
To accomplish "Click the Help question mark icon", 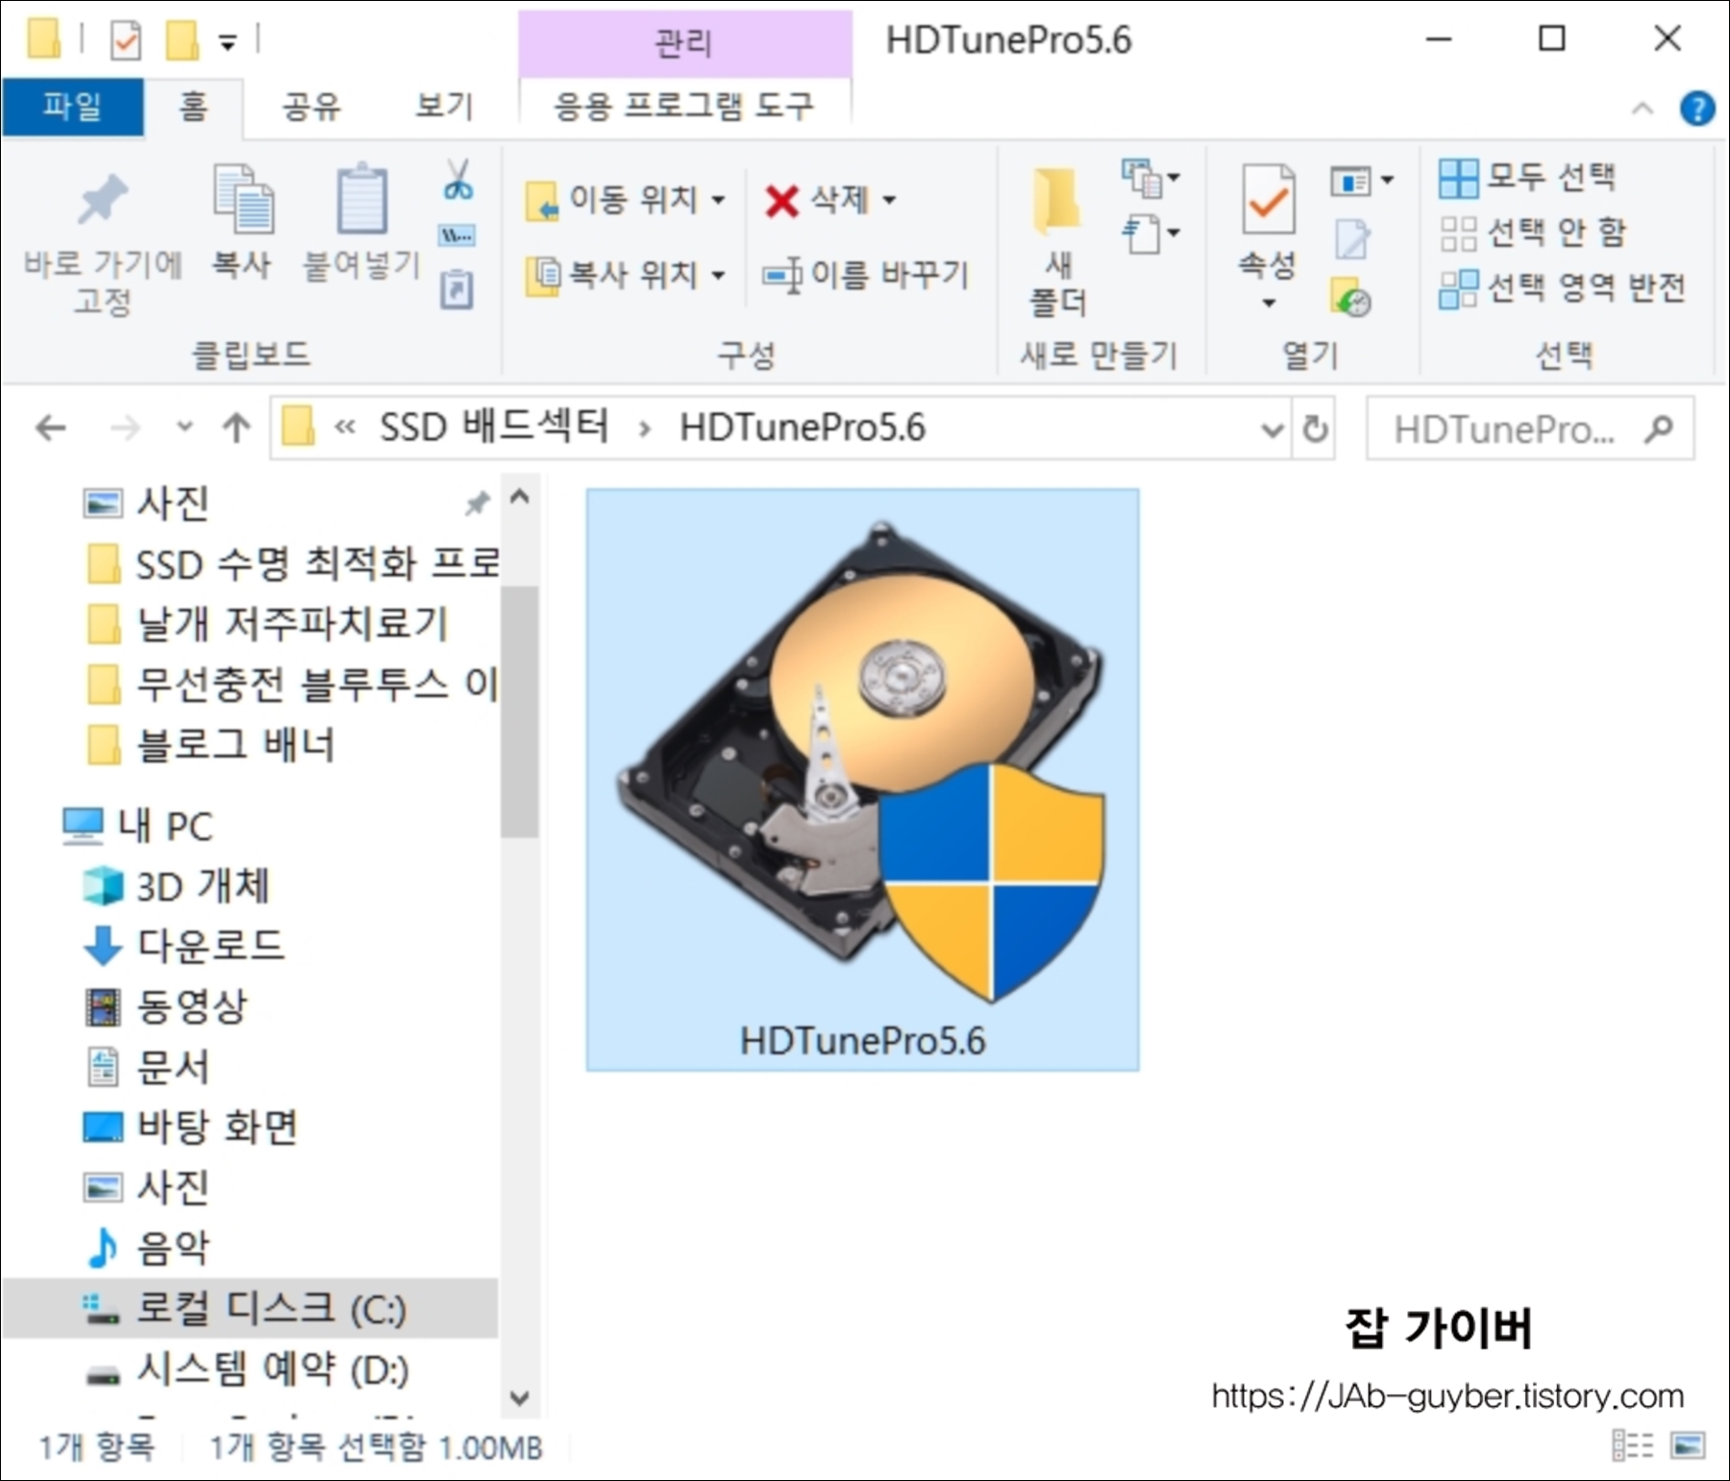I will tap(1697, 109).
